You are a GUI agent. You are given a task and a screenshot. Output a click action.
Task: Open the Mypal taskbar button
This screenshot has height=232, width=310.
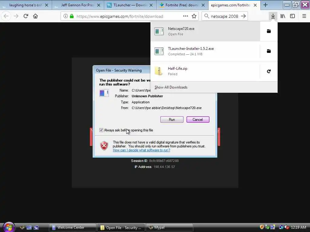coord(170,227)
